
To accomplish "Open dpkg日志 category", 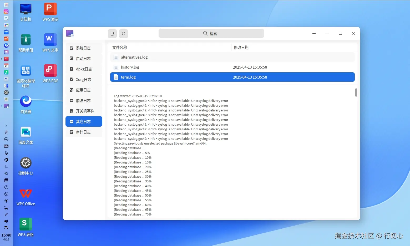I will pos(84,69).
